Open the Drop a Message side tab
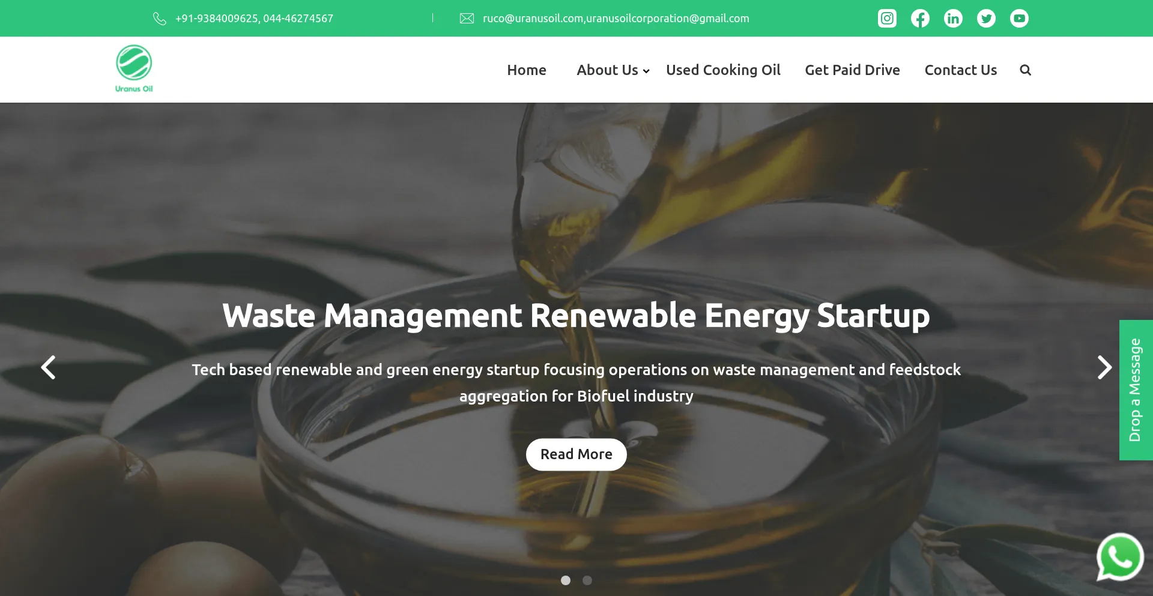Image resolution: width=1153 pixels, height=596 pixels. [1136, 390]
